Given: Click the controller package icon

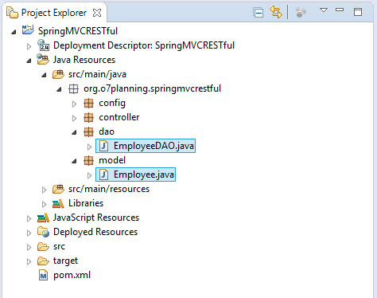Looking at the screenshot, I should 88,117.
